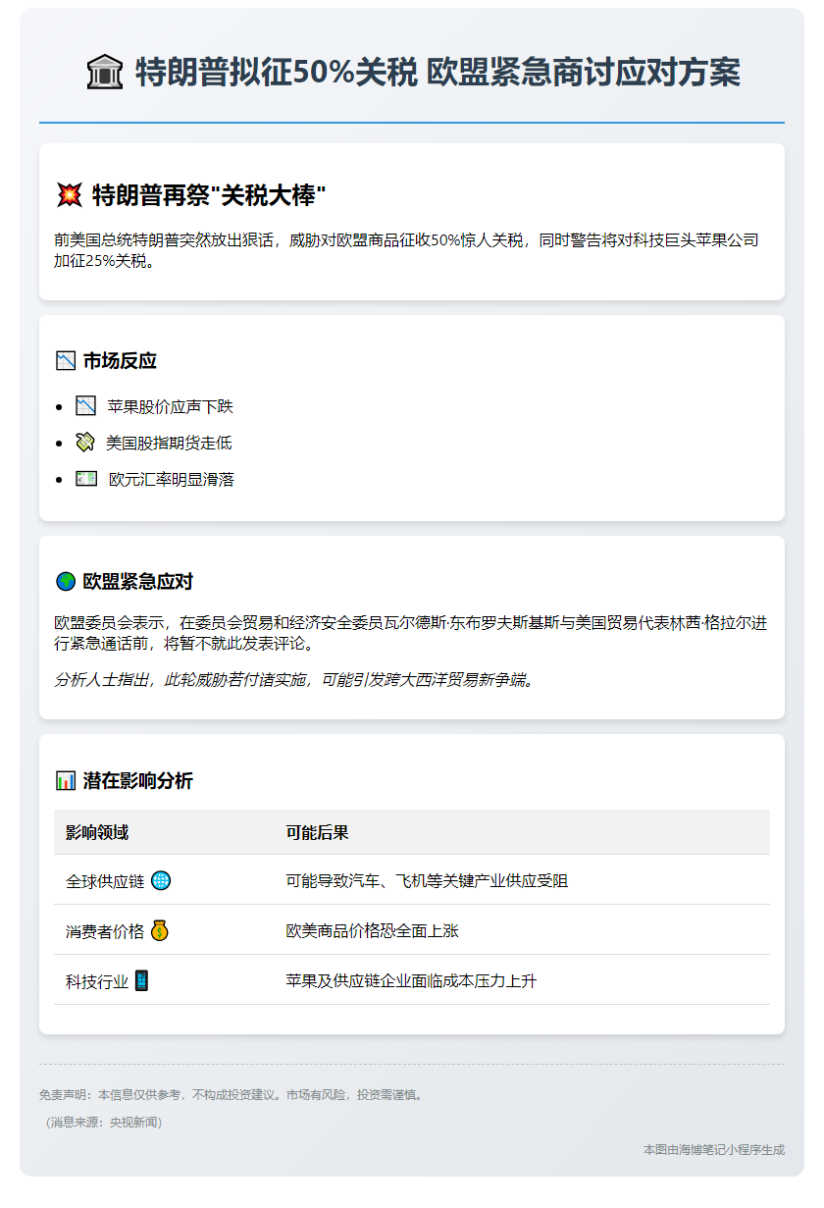Click heading 市场反应
The width and height of the screenshot is (824, 1208).
click(120, 361)
